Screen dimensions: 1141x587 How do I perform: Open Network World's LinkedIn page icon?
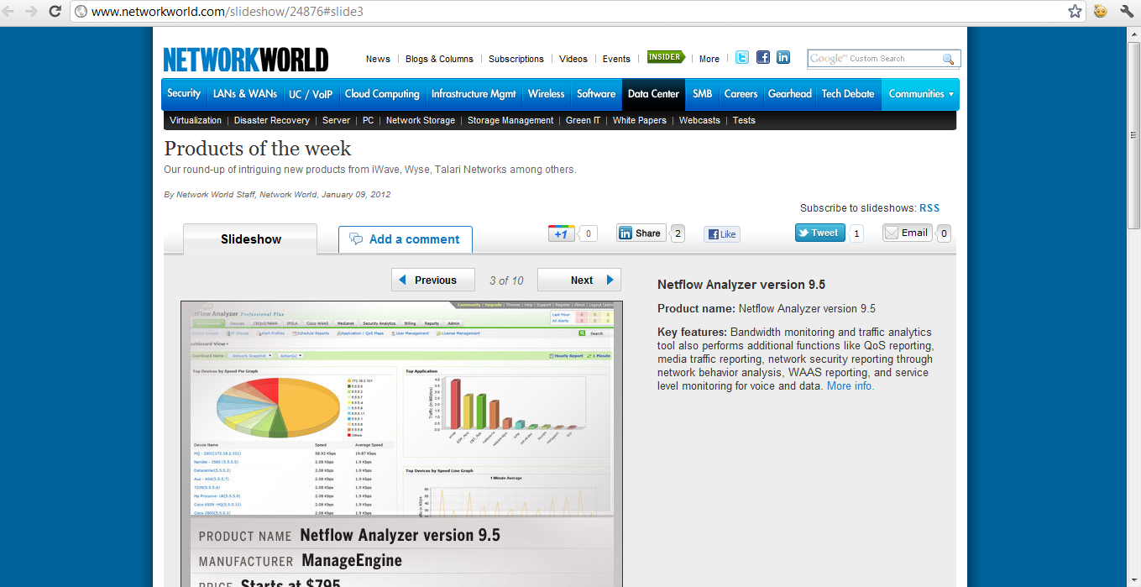[783, 57]
